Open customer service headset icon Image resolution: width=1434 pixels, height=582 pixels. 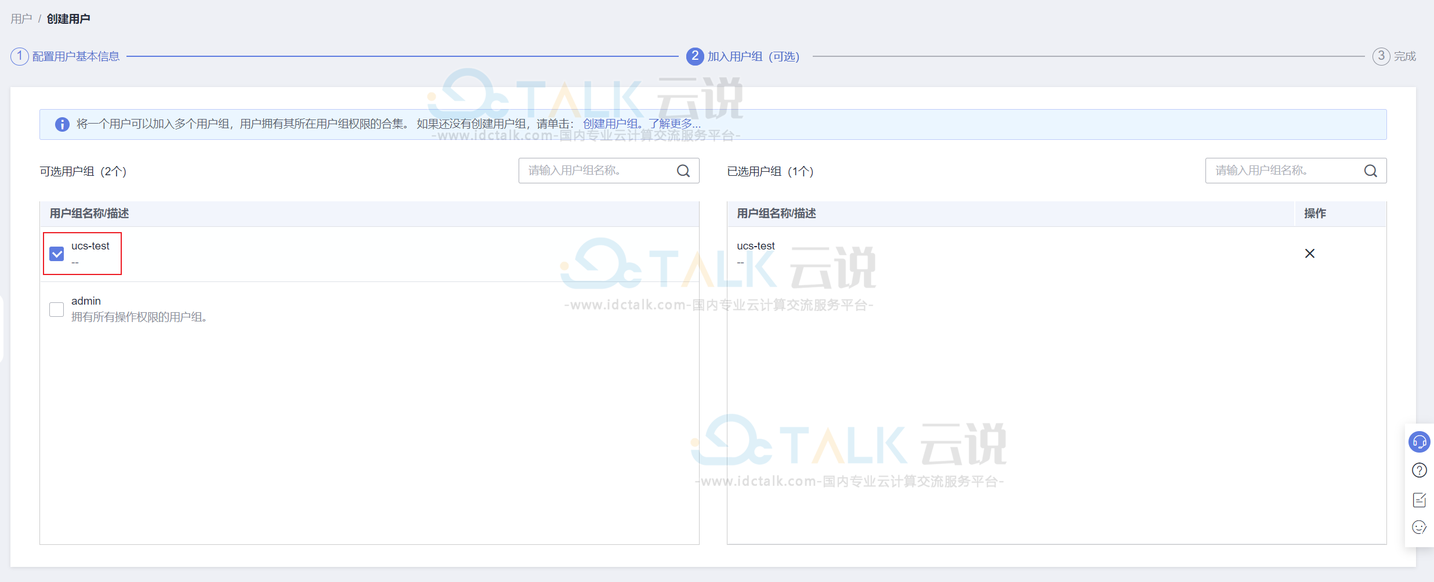1419,442
